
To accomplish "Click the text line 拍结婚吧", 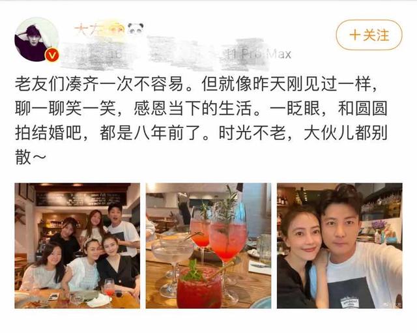I will [x=49, y=133].
